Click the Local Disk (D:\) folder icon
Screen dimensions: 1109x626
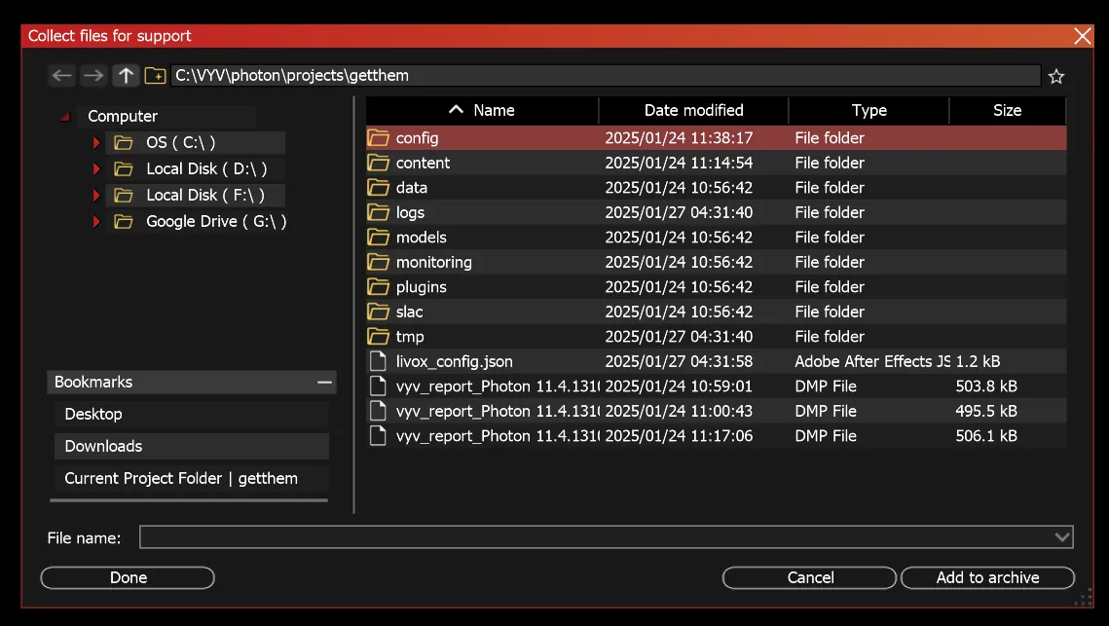point(124,169)
